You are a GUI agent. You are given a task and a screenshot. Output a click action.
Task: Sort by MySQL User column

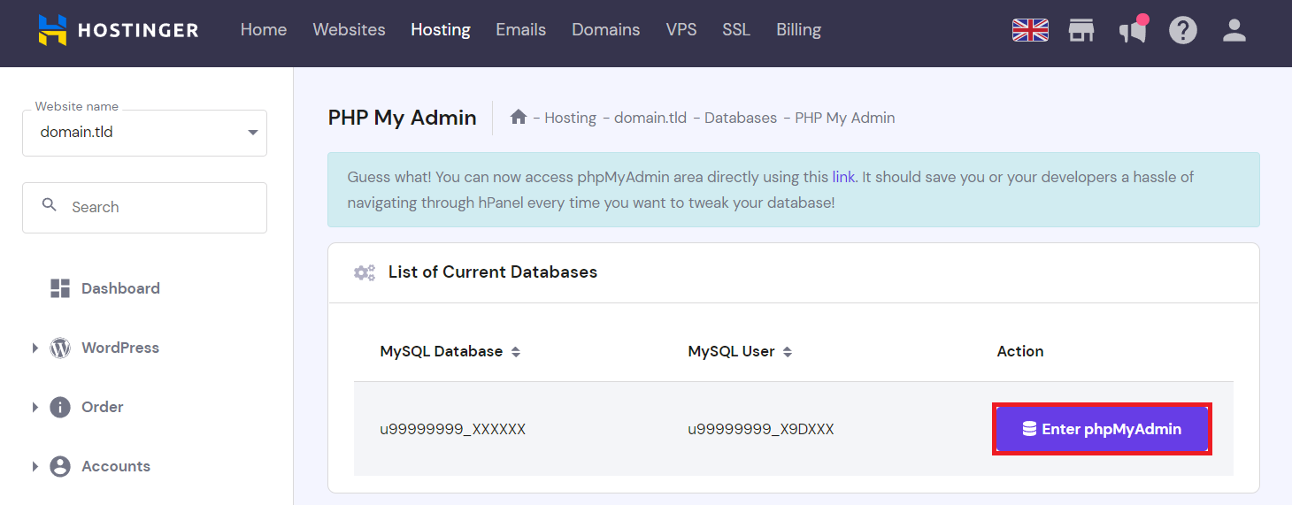tap(788, 352)
